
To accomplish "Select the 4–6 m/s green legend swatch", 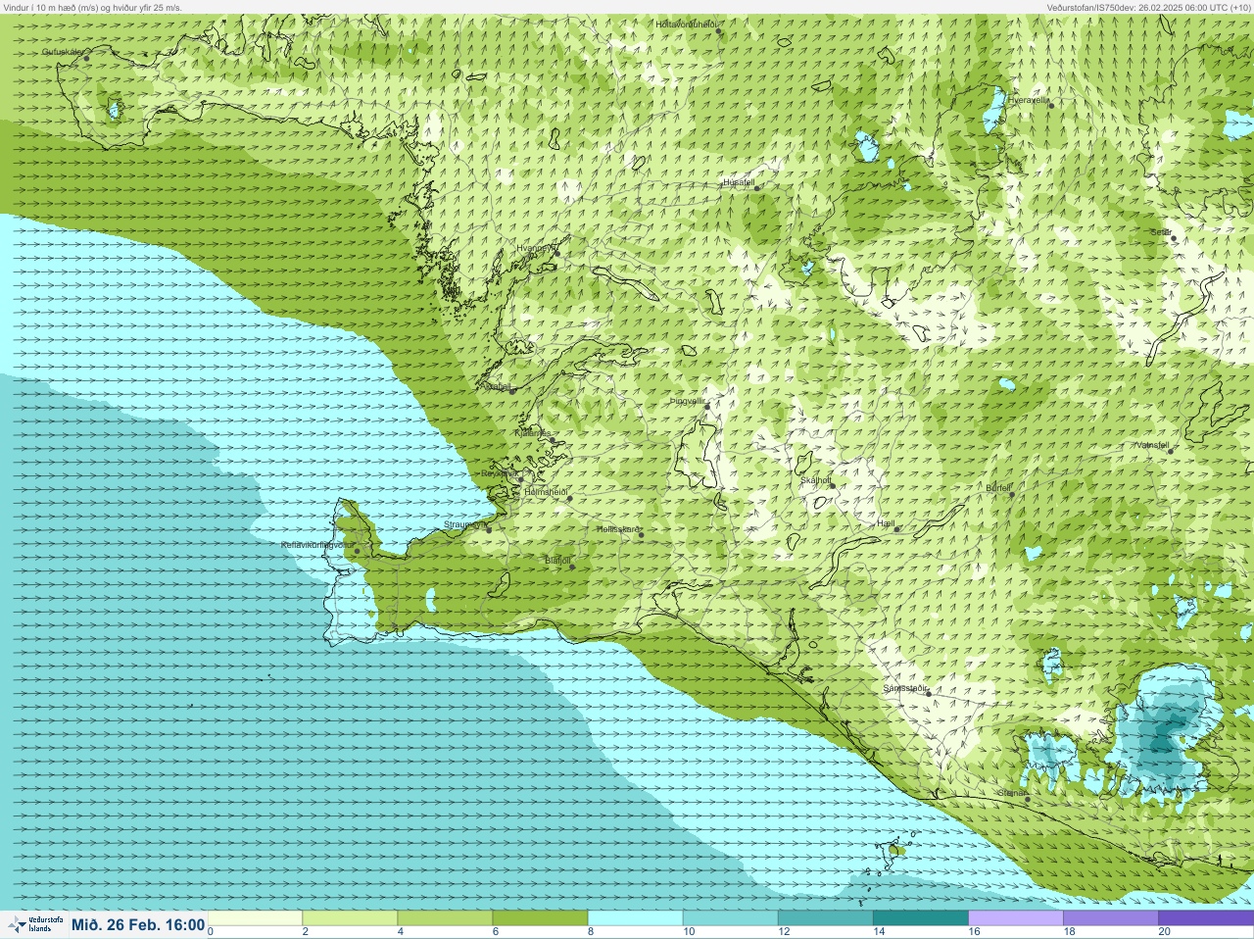I will [x=445, y=918].
